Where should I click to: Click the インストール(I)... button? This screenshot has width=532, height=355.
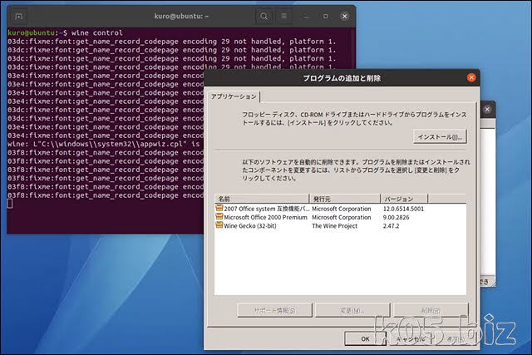[x=440, y=137]
